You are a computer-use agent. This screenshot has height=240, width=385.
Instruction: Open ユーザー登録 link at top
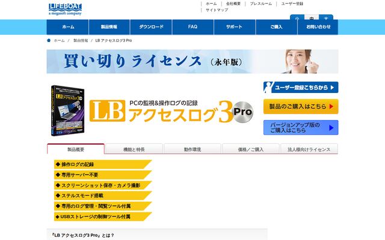pos(292,4)
